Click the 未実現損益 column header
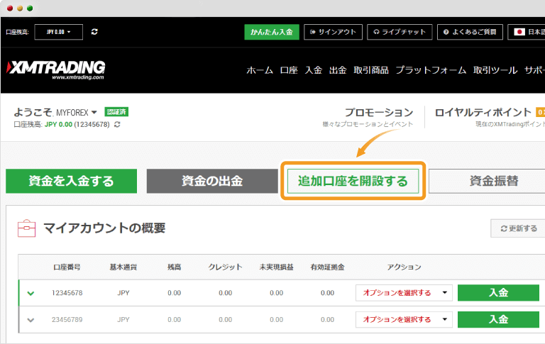Image resolution: width=545 pixels, height=344 pixels. 276,267
